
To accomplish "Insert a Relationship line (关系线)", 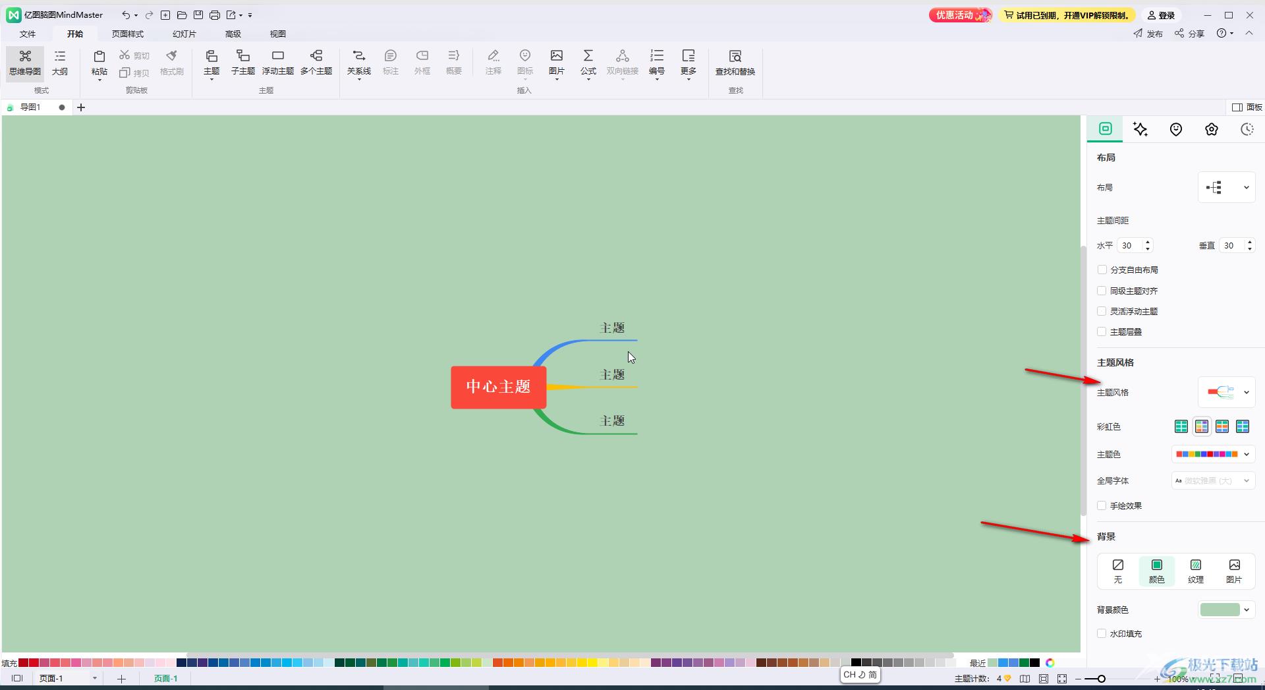I will (359, 63).
